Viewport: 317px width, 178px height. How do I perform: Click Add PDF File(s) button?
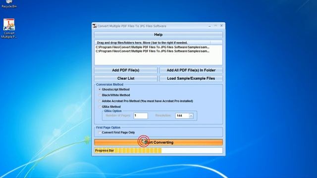point(125,70)
